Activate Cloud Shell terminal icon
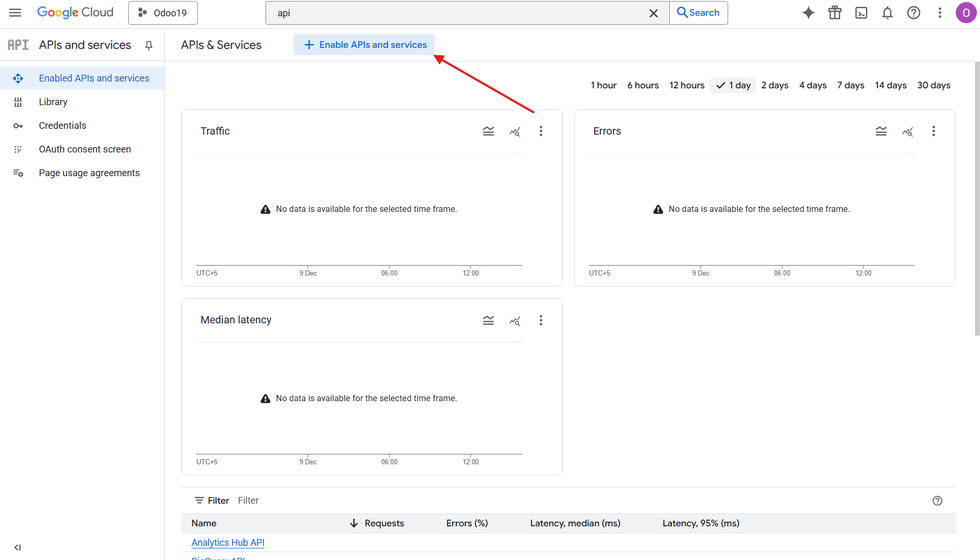This screenshot has height=560, width=980. click(x=861, y=13)
